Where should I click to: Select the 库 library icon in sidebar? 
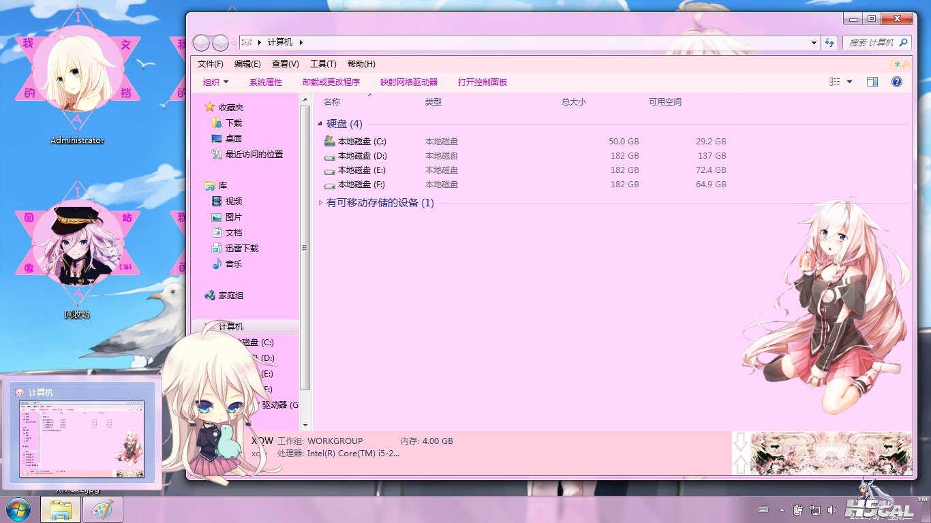point(210,186)
